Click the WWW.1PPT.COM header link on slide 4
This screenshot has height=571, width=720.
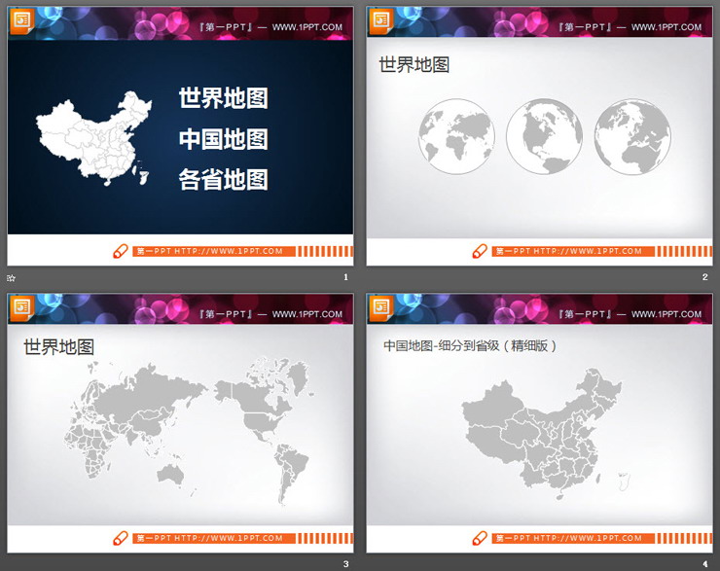click(666, 314)
